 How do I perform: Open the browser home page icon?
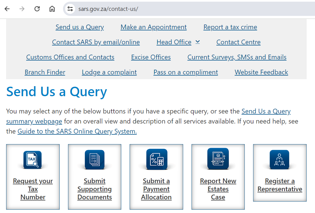(x=52, y=9)
